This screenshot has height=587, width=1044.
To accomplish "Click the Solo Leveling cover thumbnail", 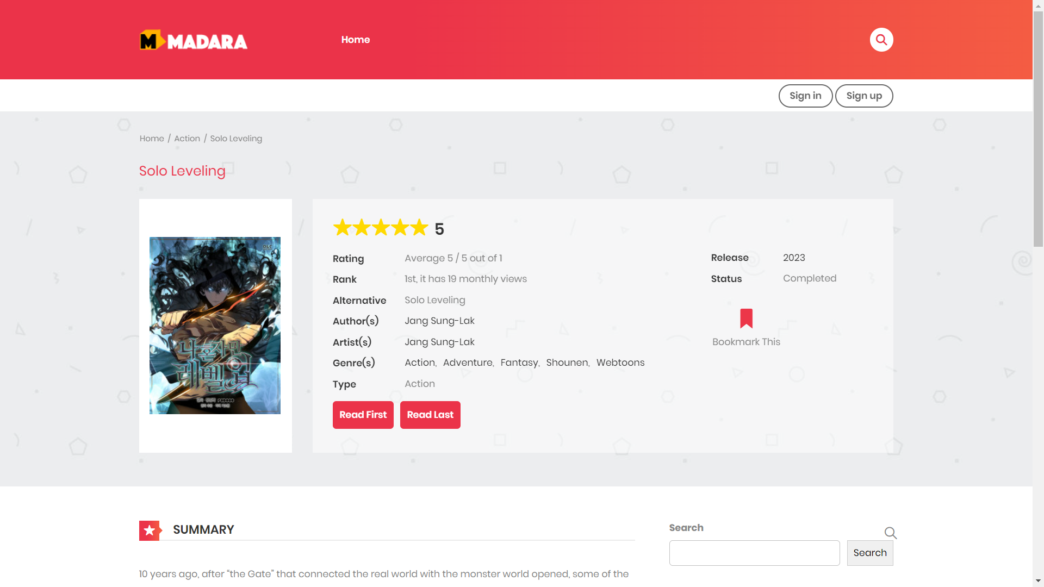I will [215, 326].
